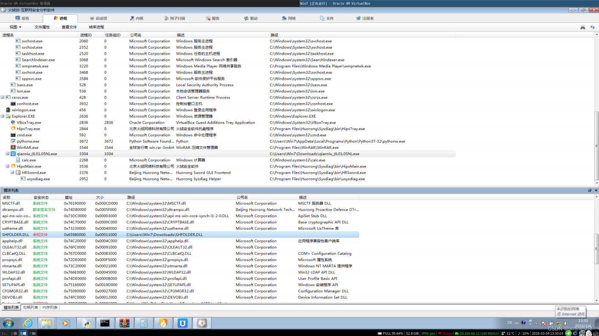
Task: Click the volume speaker tray icon
Action: pyautogui.click(x=566, y=323)
